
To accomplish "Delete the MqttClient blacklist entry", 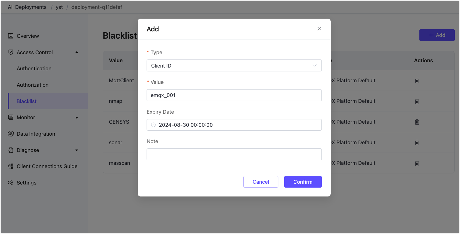I will point(417,81).
